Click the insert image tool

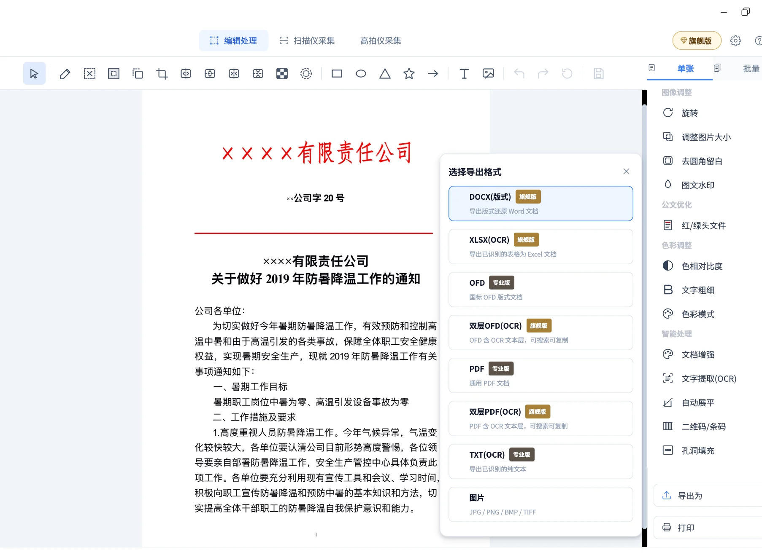(488, 74)
